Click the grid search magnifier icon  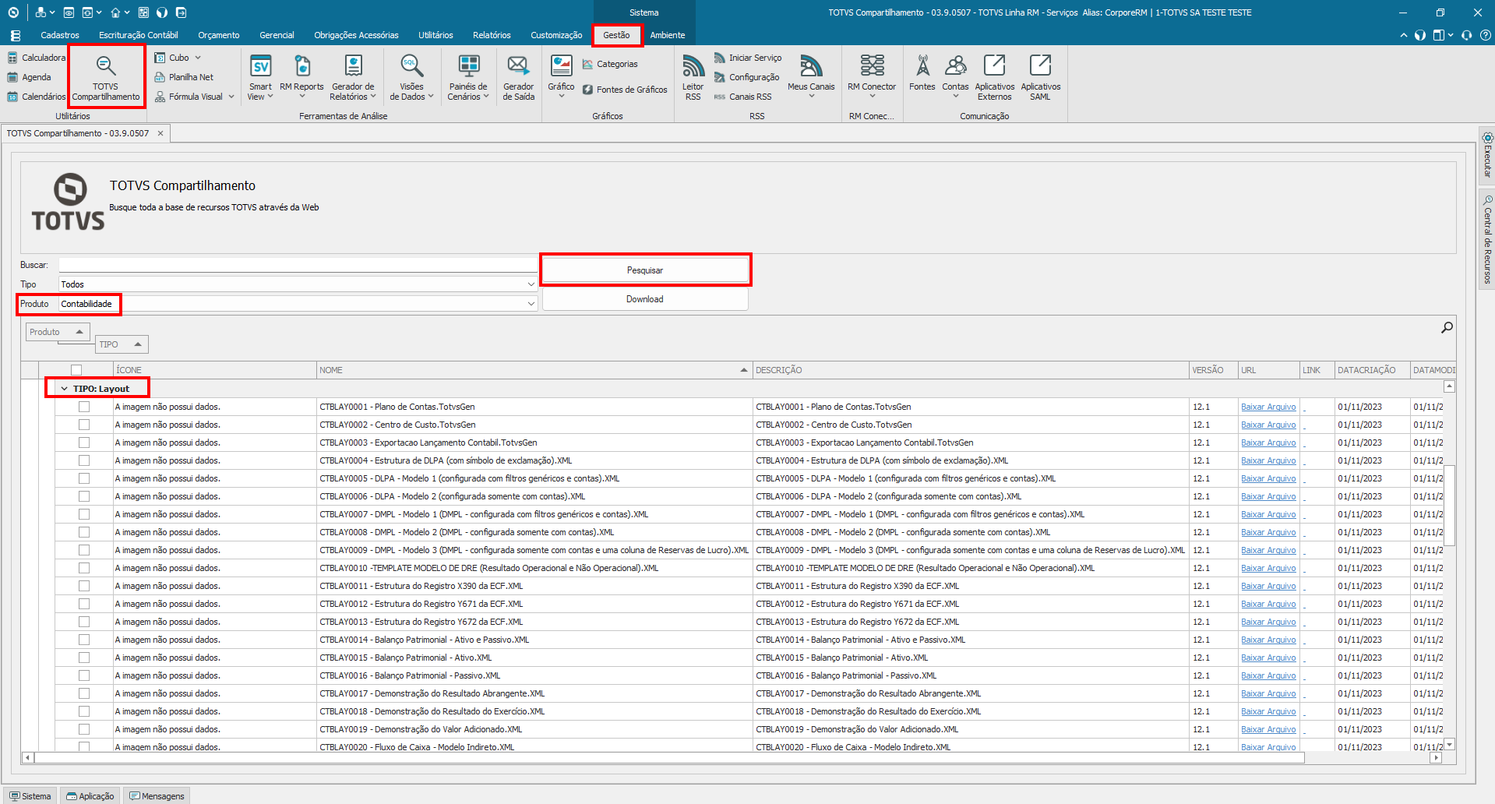coord(1447,327)
